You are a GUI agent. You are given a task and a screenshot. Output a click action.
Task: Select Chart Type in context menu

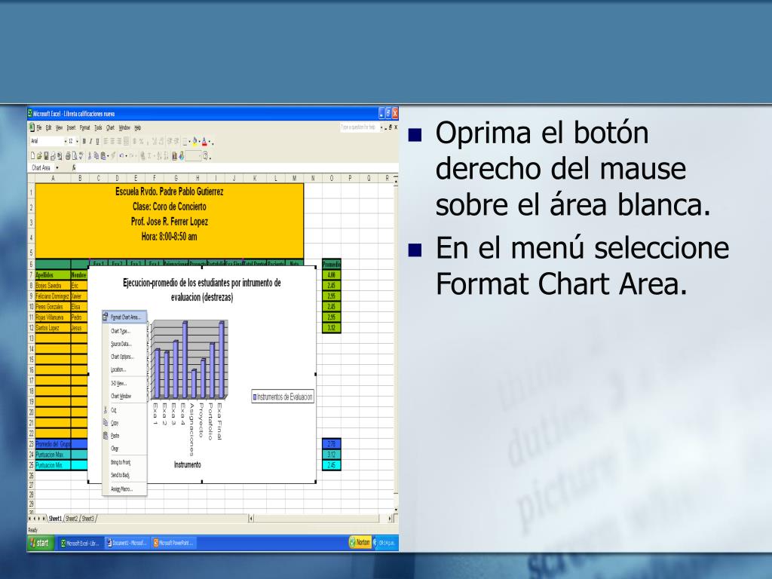click(x=124, y=331)
